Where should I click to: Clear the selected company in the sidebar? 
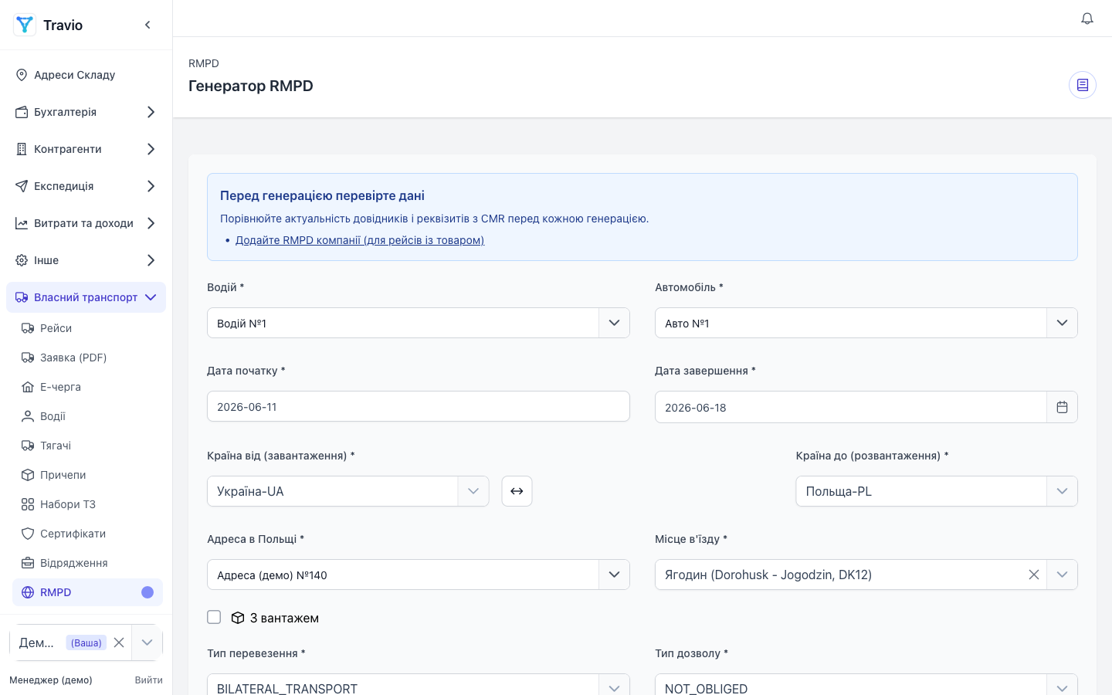click(x=119, y=642)
